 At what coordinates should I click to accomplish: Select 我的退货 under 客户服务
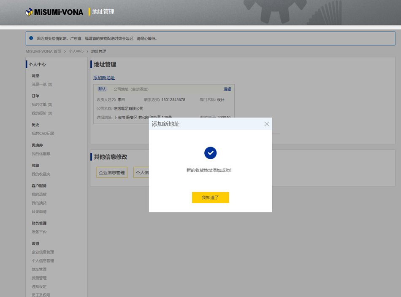click(x=39, y=194)
